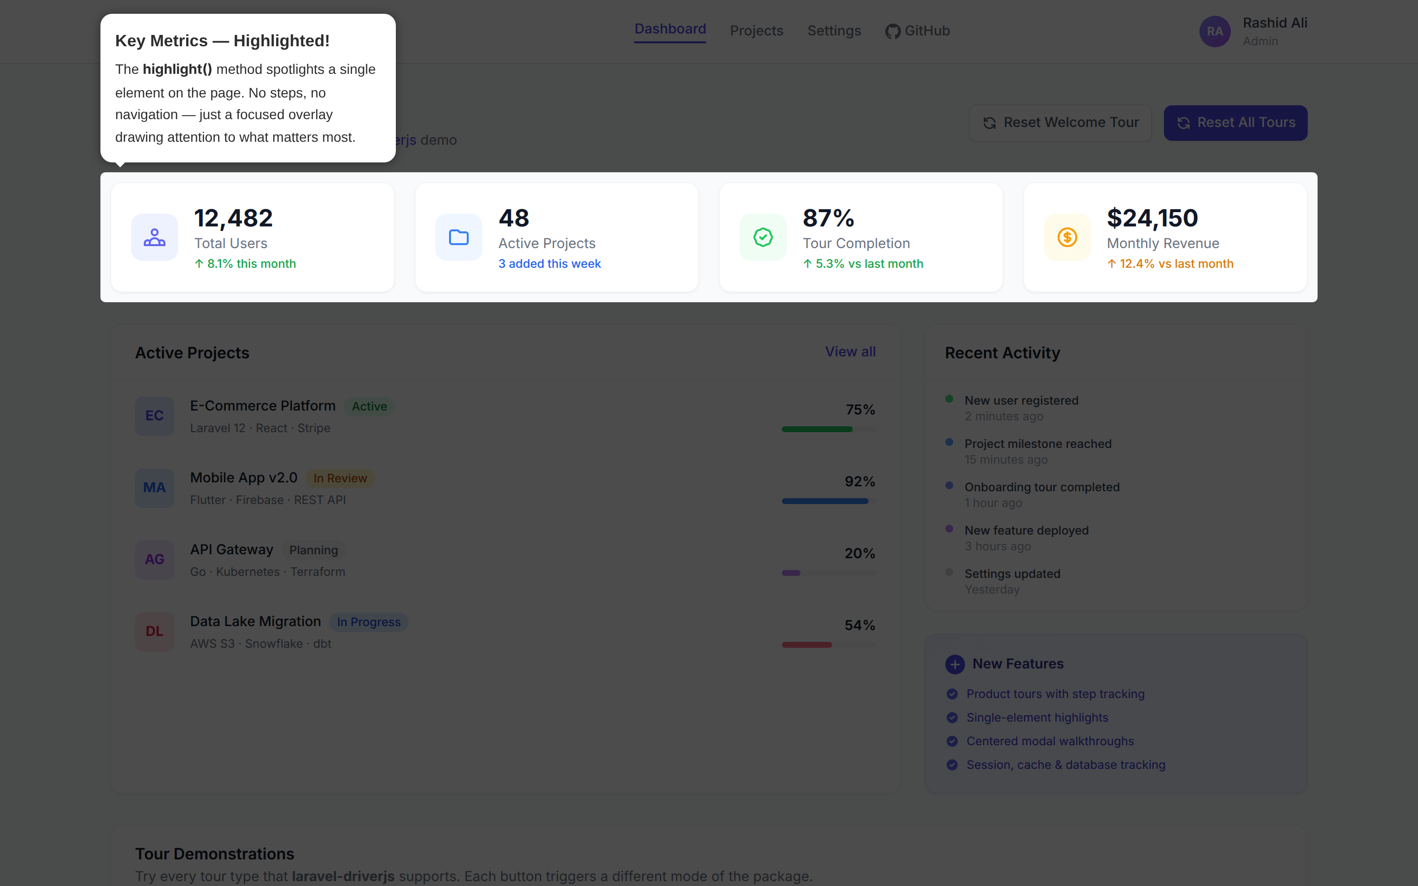This screenshot has height=886, width=1418.
Task: Click the green dot beside New user registered
Action: [x=949, y=399]
